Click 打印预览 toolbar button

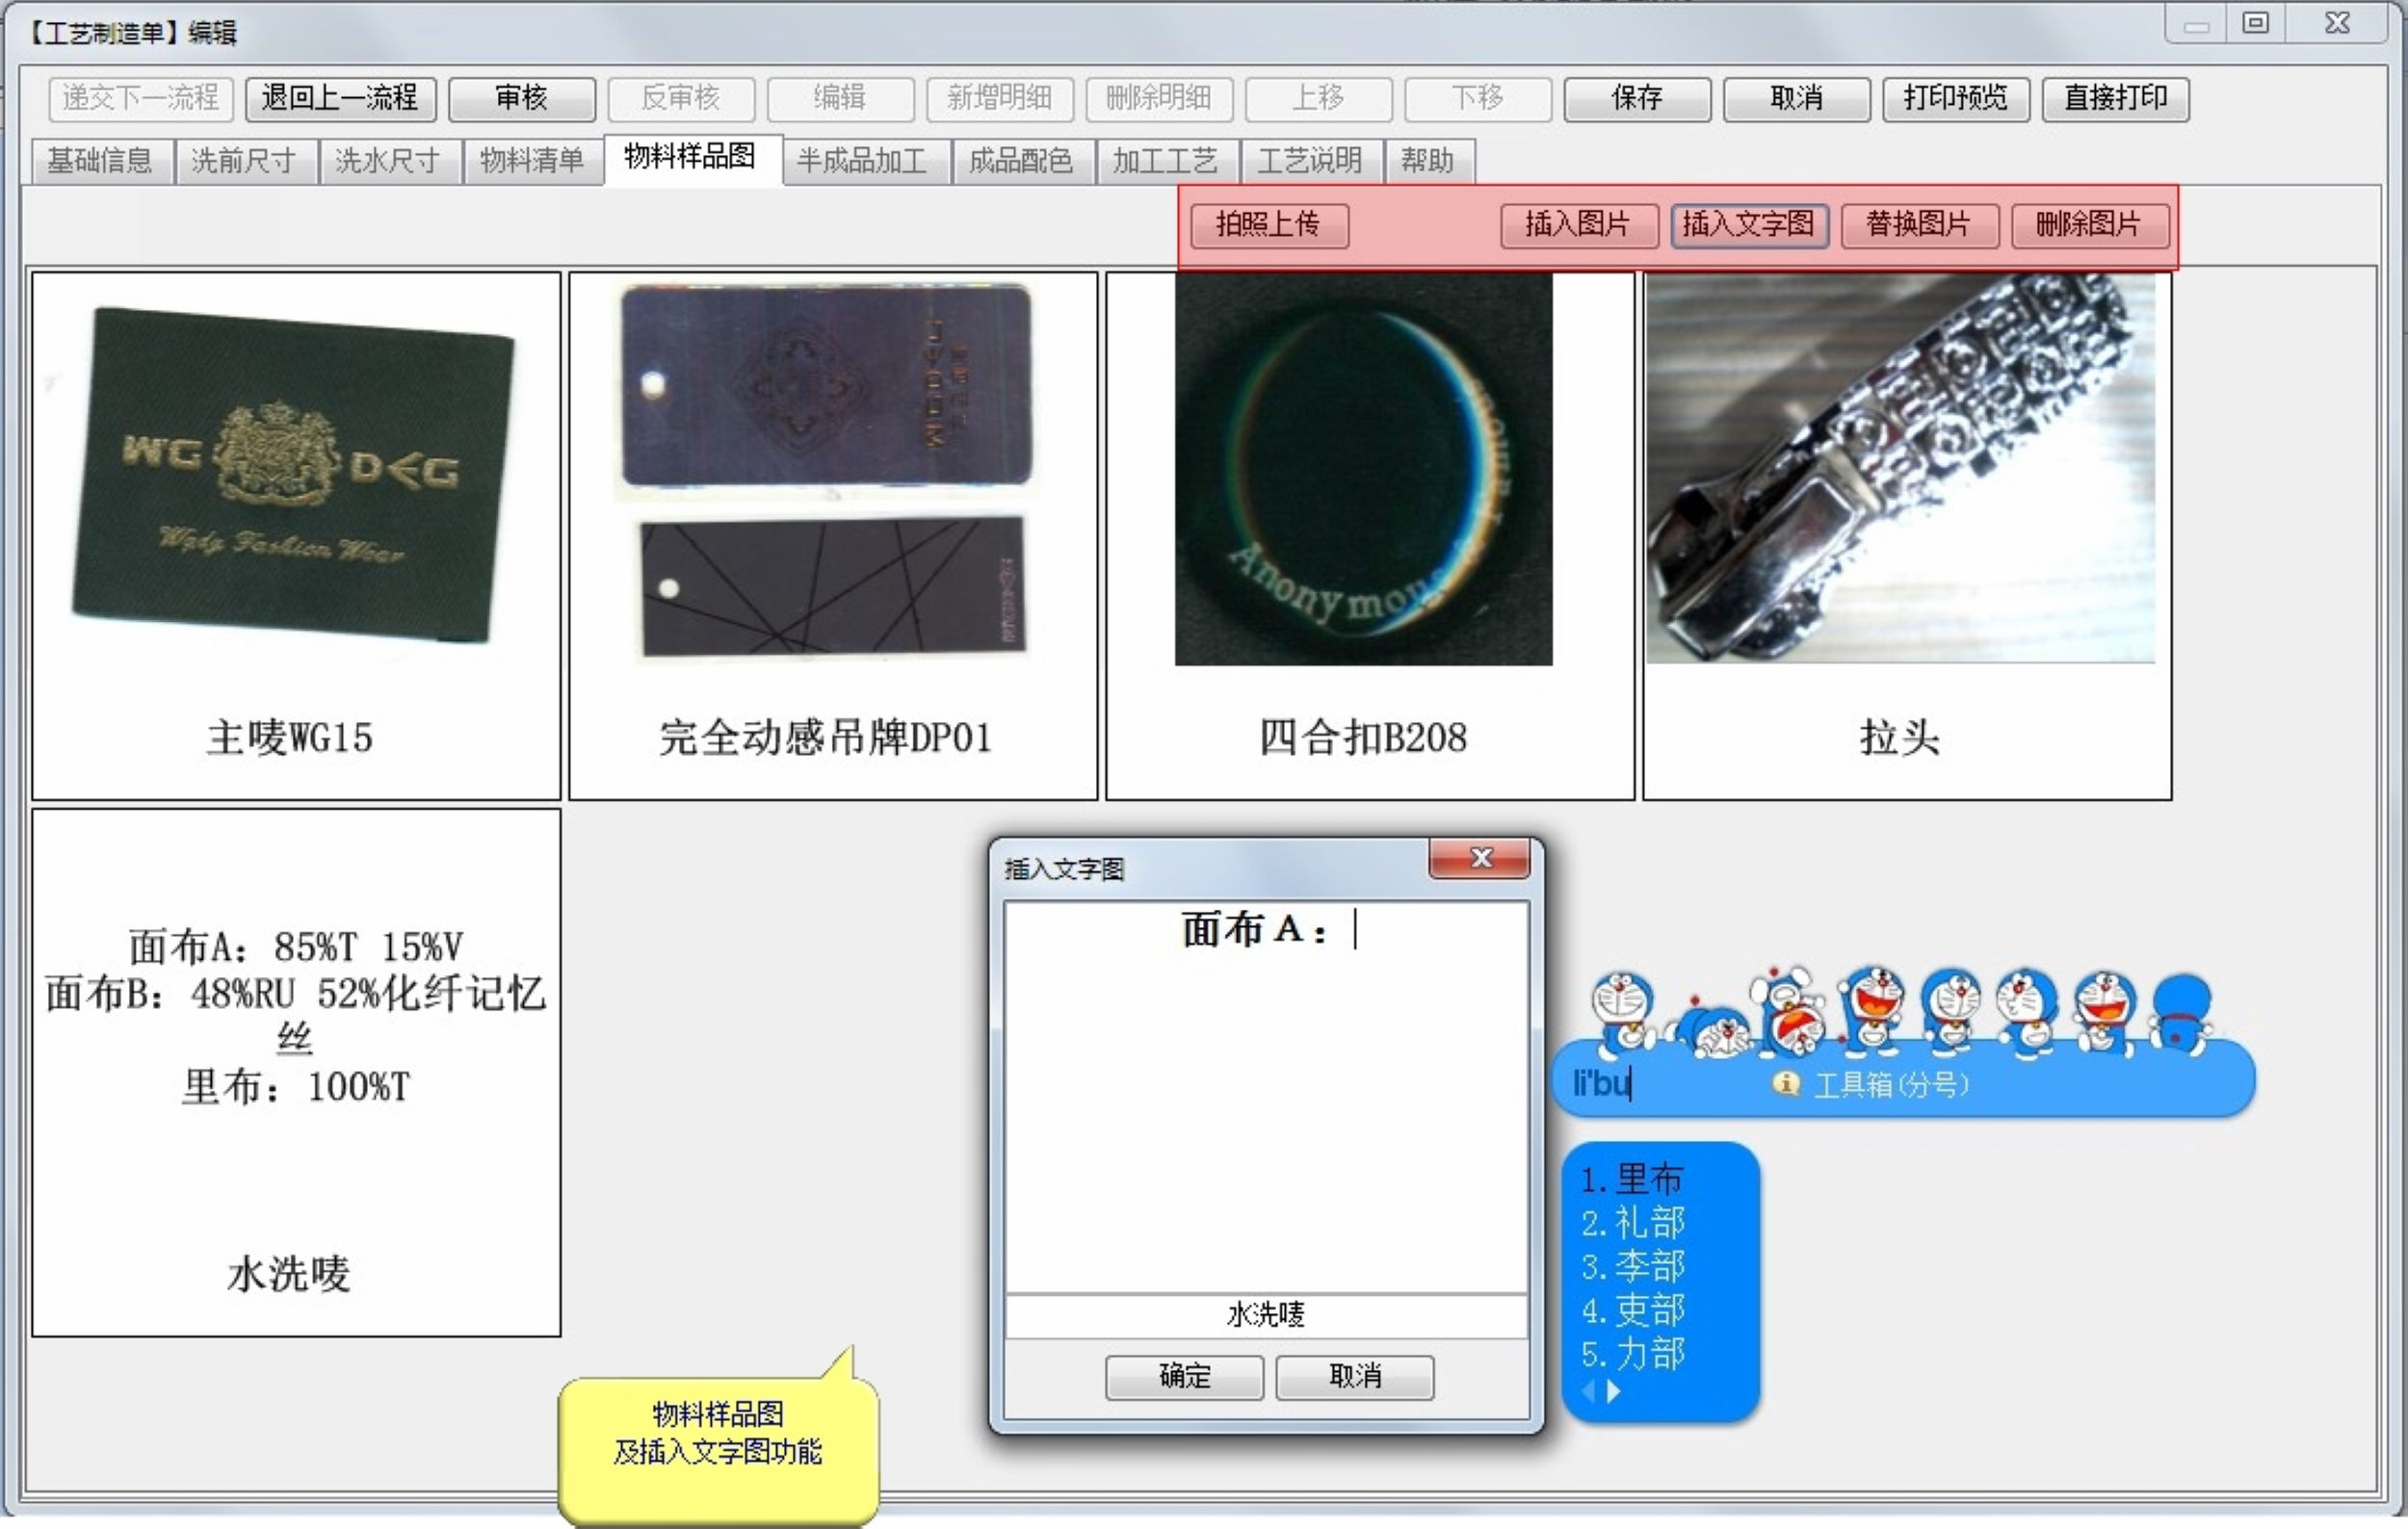1955,99
